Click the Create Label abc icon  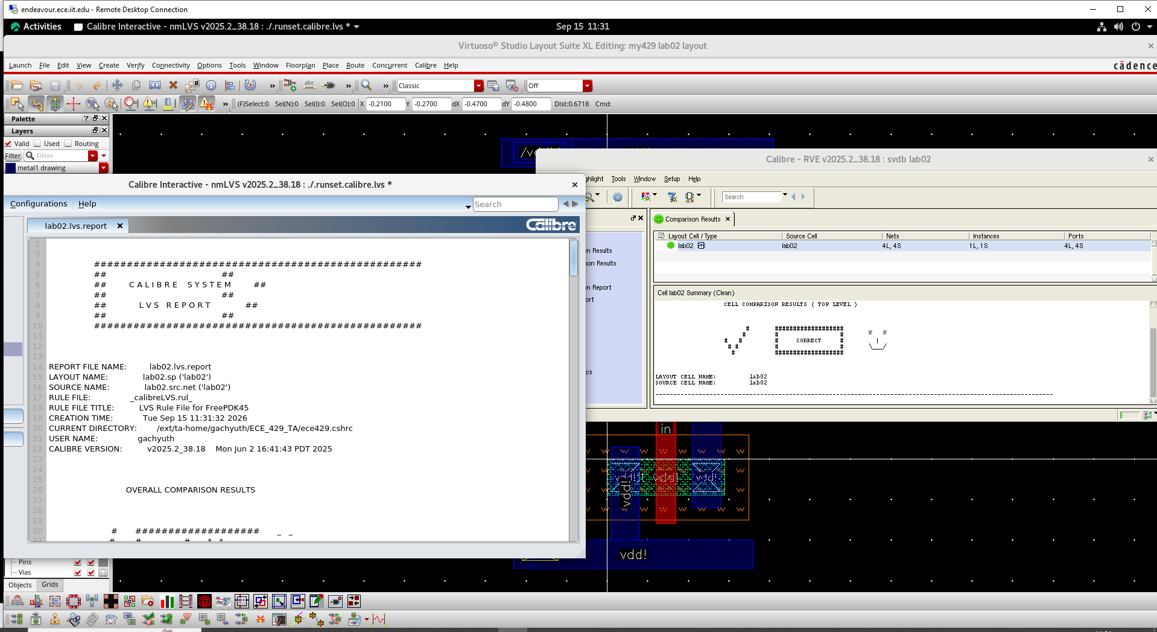[x=309, y=86]
